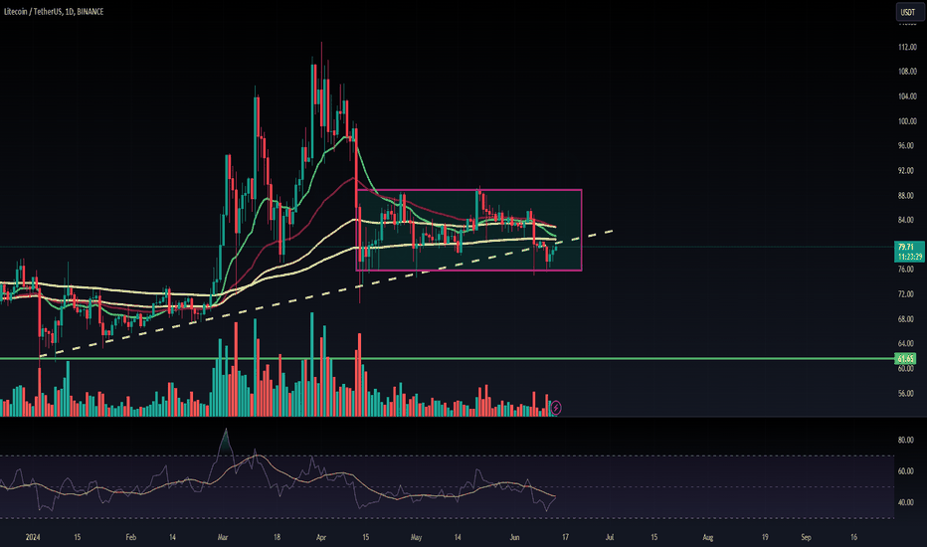This screenshot has width=927, height=547.
Task: Click the 112.00 price axis label
Action: click(907, 47)
